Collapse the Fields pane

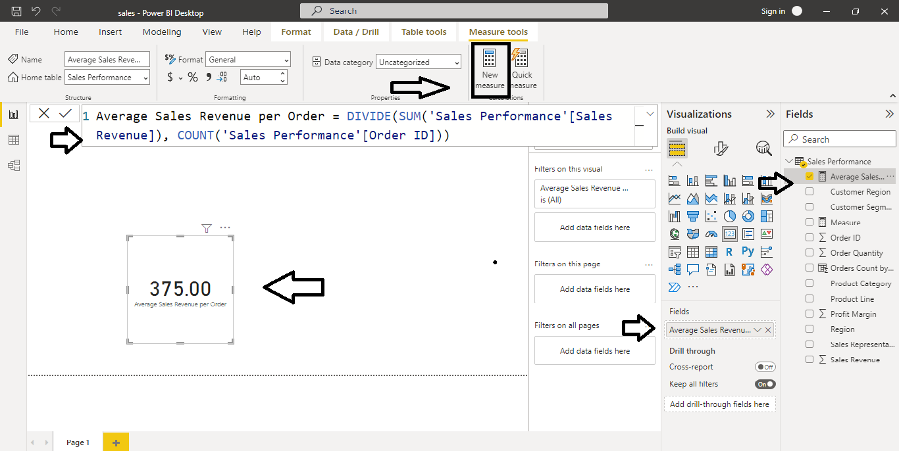click(x=890, y=114)
